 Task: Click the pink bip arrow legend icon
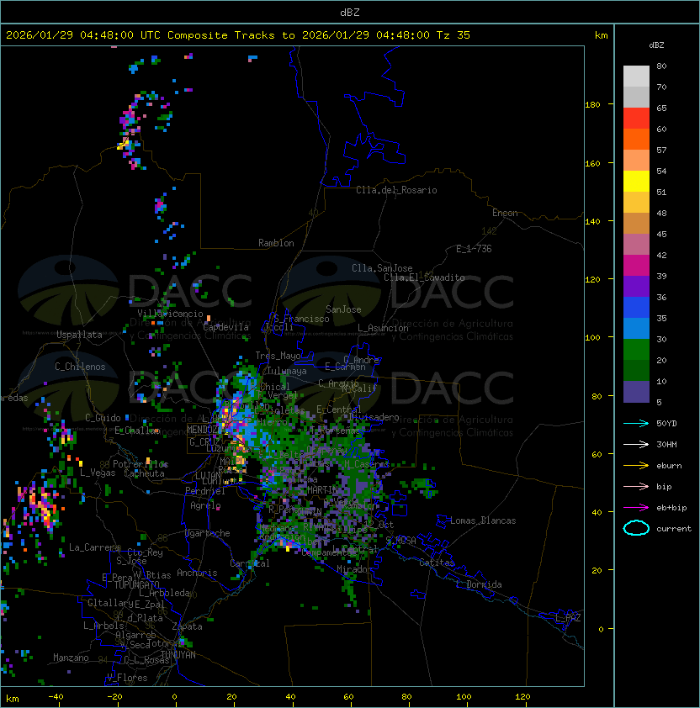click(636, 486)
